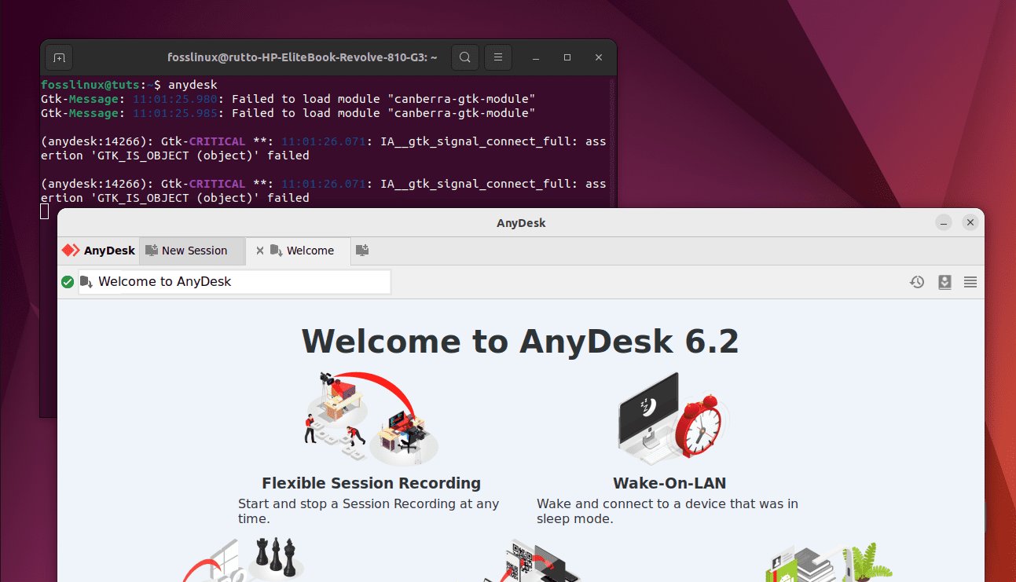Click the terminal title fosslinux@rutto-HP-EliteBook
Viewport: 1016px width, 582px height.
(x=303, y=57)
